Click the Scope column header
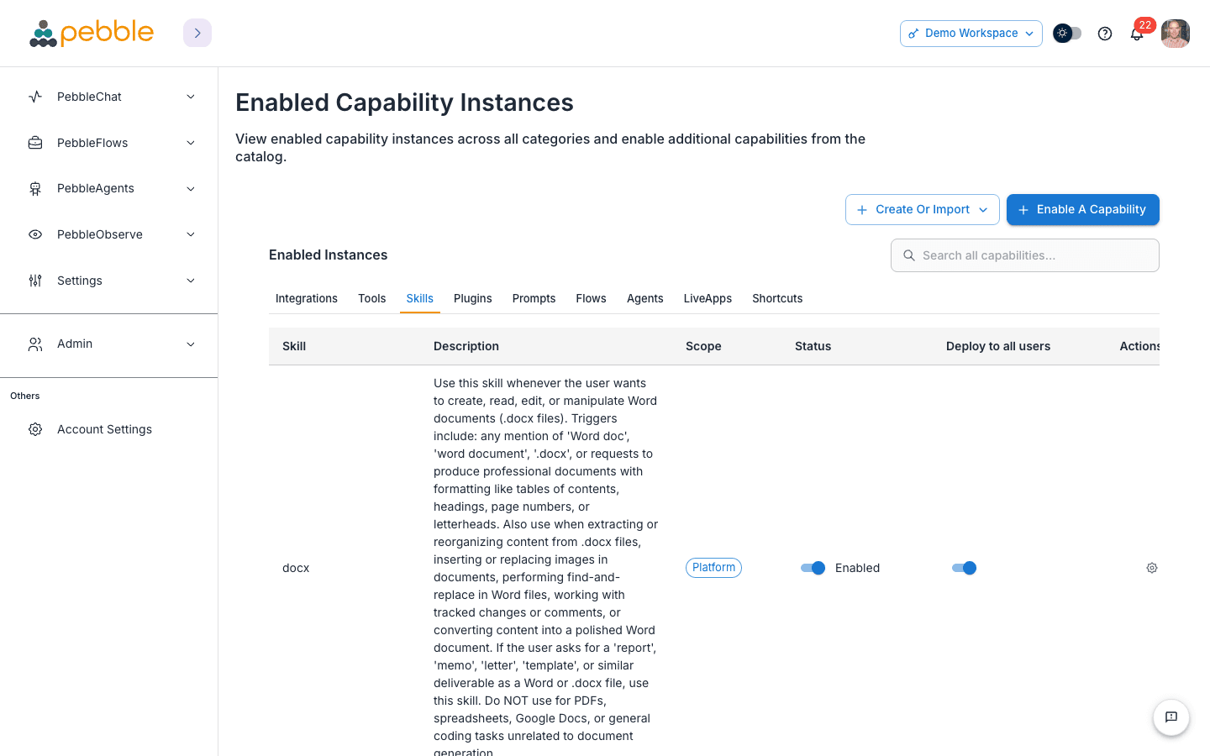1210x756 pixels. [703, 346]
